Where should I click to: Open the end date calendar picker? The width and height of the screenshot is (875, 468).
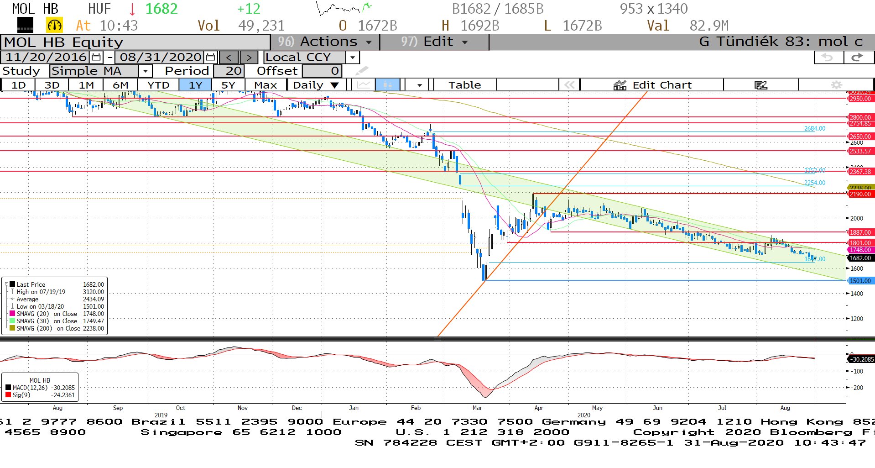click(210, 58)
